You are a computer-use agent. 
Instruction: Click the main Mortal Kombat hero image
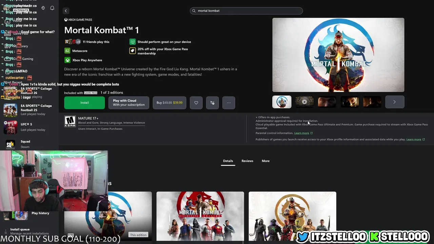[x=338, y=55]
